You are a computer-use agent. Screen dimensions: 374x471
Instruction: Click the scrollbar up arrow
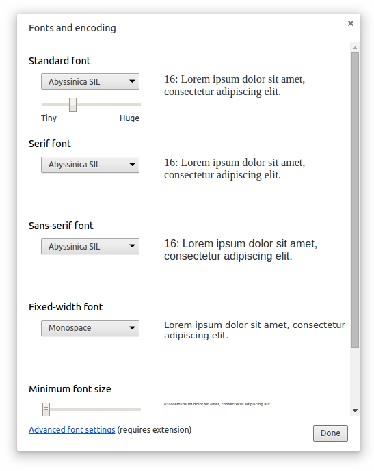coord(355,48)
